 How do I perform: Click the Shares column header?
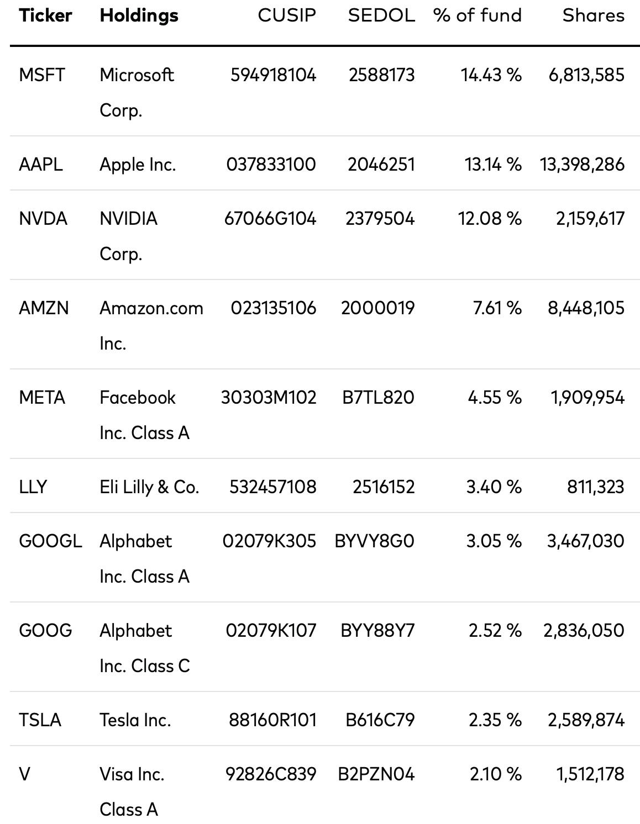click(594, 15)
